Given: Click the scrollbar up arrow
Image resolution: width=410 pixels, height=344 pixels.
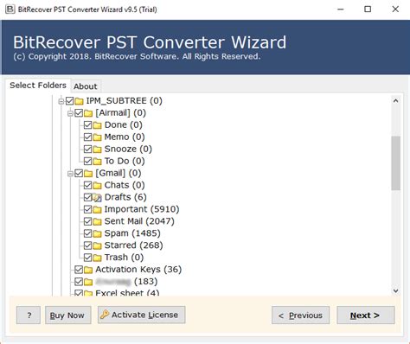Looking at the screenshot, I should [395, 101].
